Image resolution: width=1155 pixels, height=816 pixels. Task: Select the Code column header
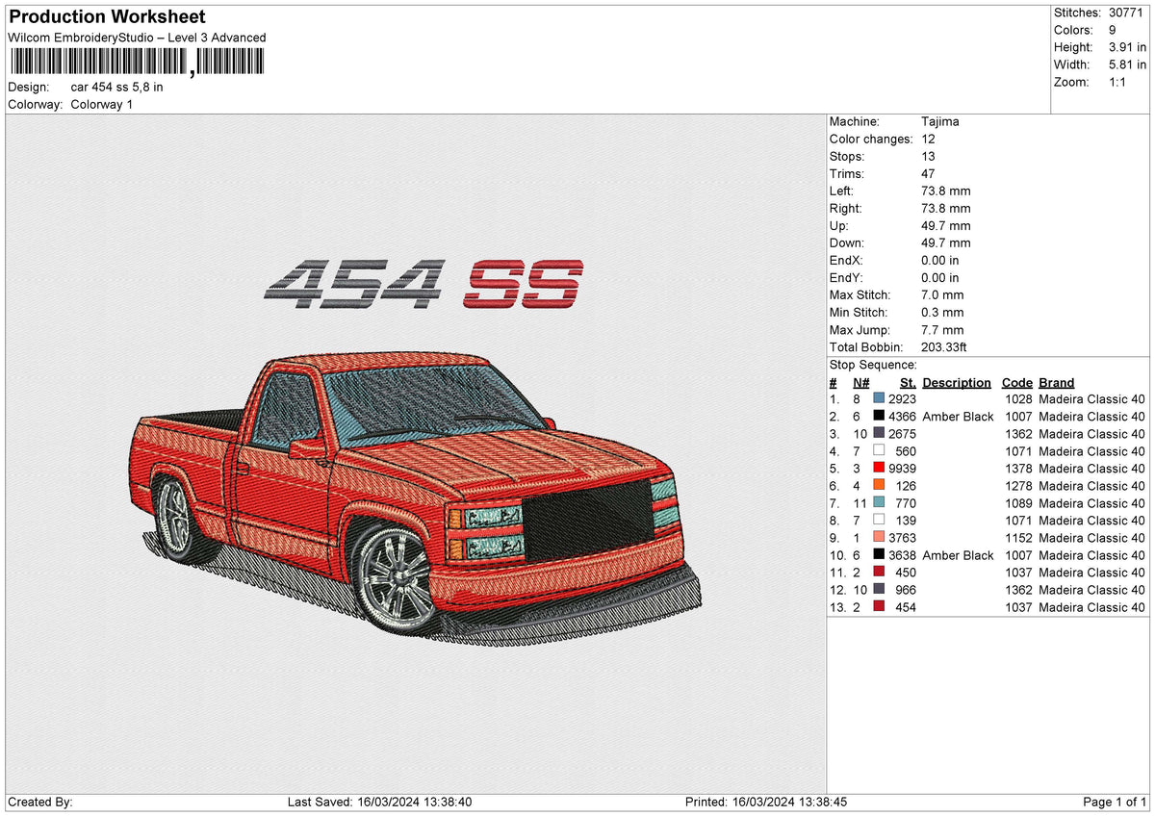pos(1016,382)
